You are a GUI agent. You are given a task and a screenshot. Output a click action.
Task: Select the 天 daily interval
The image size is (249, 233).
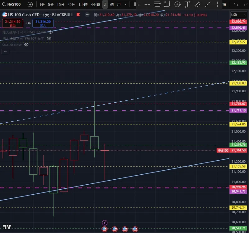point(105,4)
